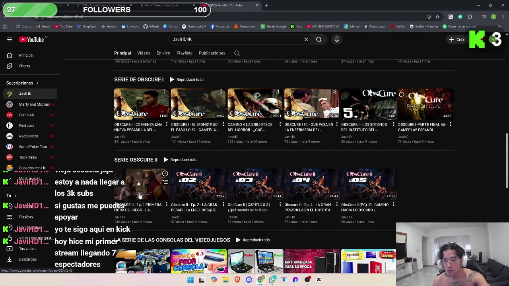The image size is (509, 286).
Task: Click the Crear button
Action: [x=458, y=39]
